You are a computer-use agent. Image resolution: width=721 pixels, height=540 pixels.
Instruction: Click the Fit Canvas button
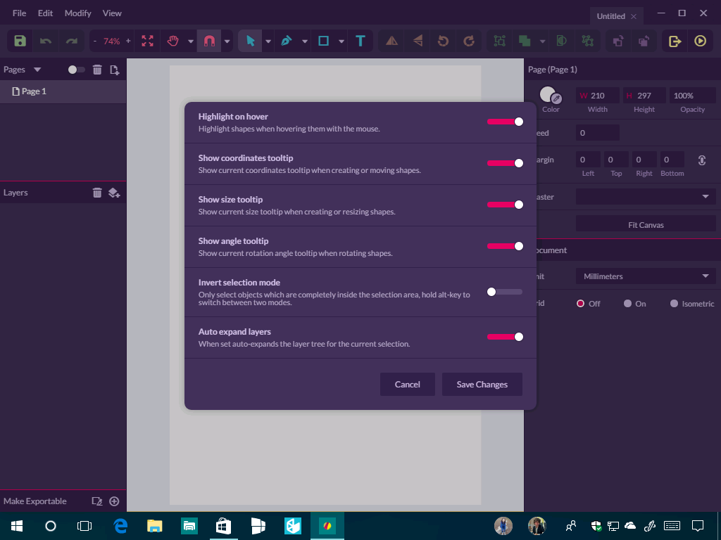pyautogui.click(x=646, y=224)
